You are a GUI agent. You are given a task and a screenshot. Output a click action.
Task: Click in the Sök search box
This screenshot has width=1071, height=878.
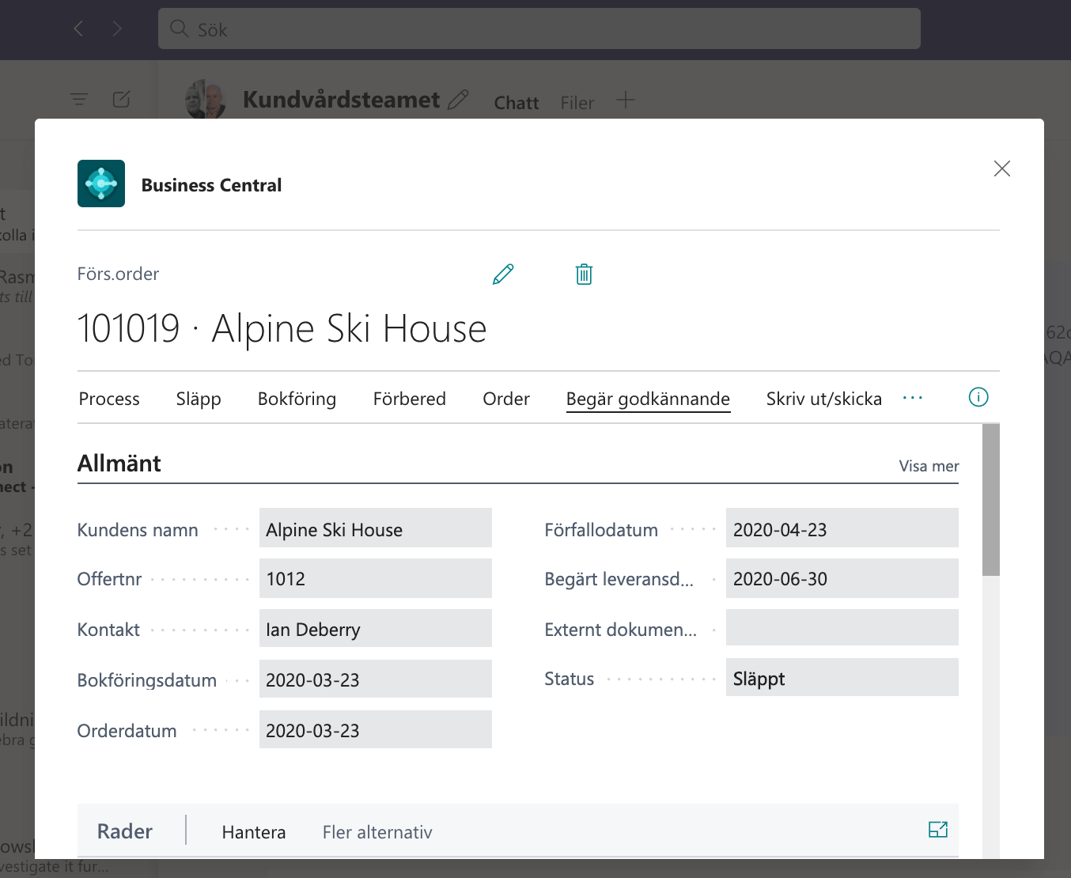click(539, 28)
